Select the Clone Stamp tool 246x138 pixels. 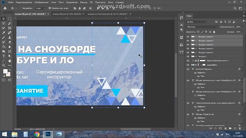click(x=10, y=38)
